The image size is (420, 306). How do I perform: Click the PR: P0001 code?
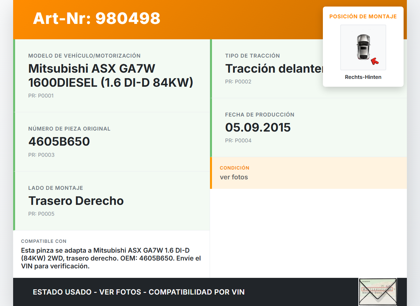41,96
